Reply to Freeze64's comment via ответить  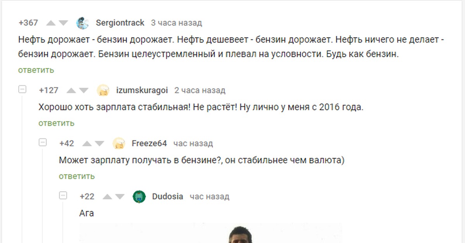[77, 176]
